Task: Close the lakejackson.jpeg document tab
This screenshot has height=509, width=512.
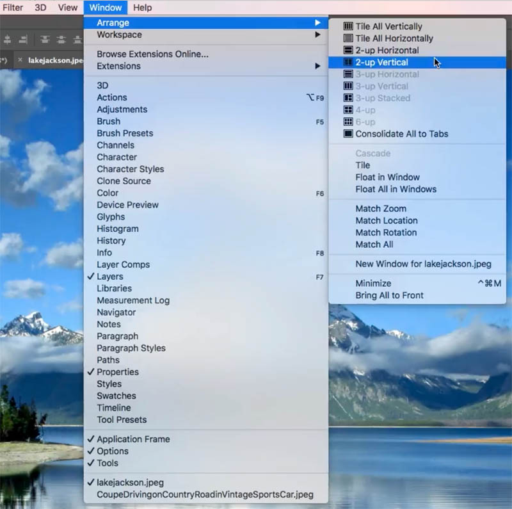Action: point(20,60)
